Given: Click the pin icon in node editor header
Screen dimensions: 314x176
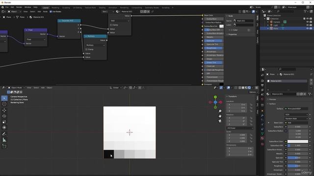Looking at the screenshot, I should tap(153, 12).
